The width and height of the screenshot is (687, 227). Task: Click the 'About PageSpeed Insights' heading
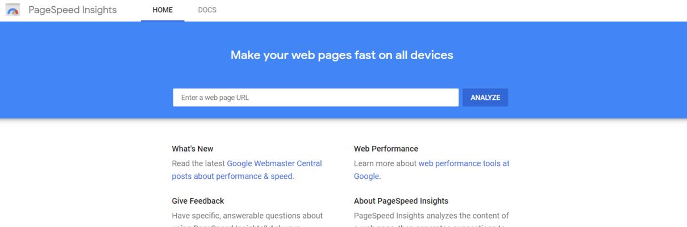401,201
